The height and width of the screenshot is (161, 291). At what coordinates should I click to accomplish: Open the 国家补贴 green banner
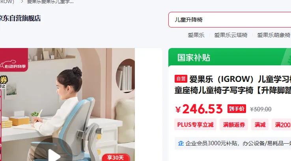pyautogui.click(x=229, y=57)
